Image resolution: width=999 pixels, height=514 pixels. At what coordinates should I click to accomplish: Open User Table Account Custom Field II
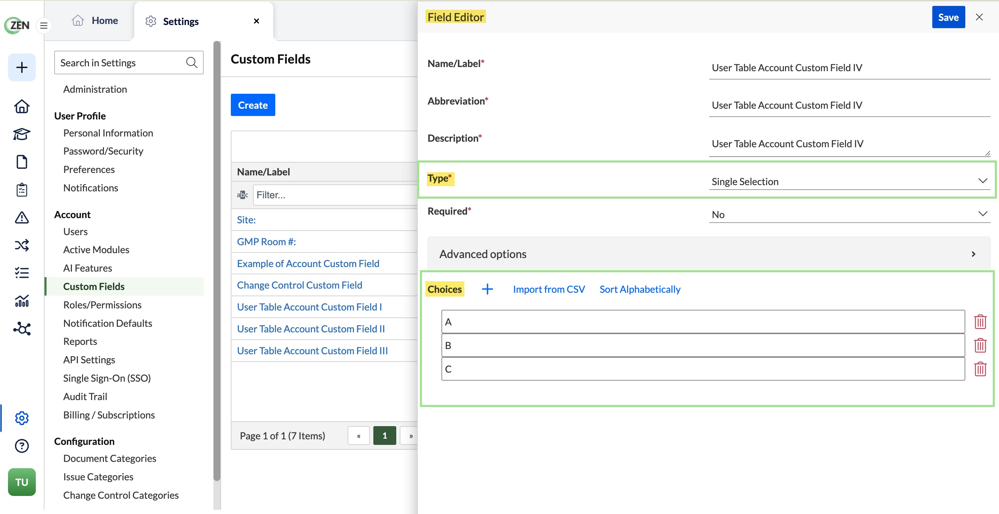311,329
